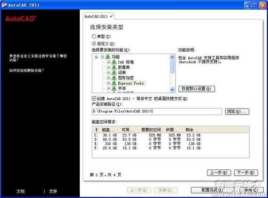This screenshot has height=198, width=268.
Task: Click the install icon beside 数据库
Action: [x=114, y=67]
